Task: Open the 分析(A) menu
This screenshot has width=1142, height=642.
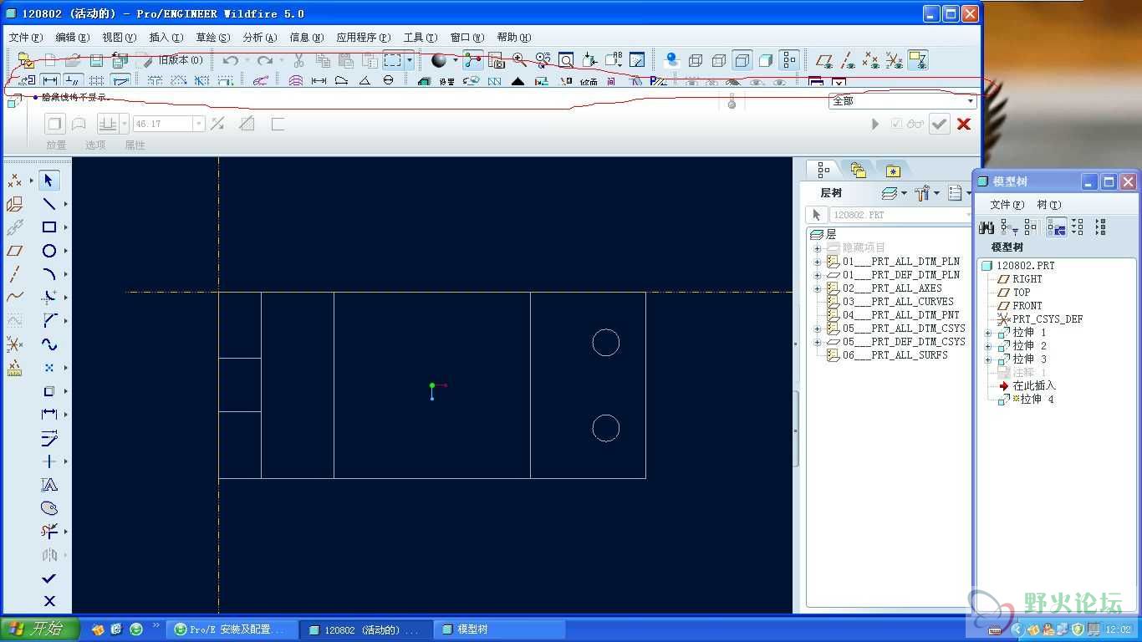Action: click(259, 37)
